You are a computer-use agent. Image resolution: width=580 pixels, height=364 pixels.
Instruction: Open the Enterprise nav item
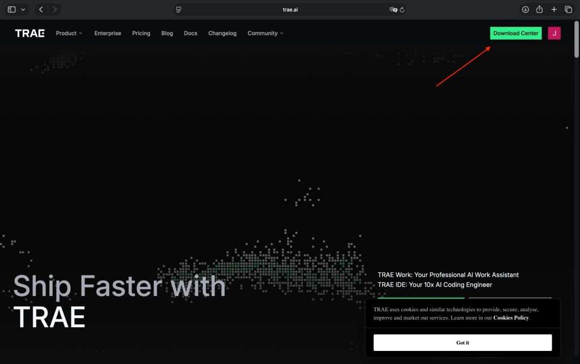click(108, 33)
